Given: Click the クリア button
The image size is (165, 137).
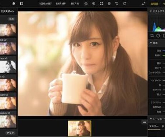Looking at the screenshot, I should [x=10, y=133].
